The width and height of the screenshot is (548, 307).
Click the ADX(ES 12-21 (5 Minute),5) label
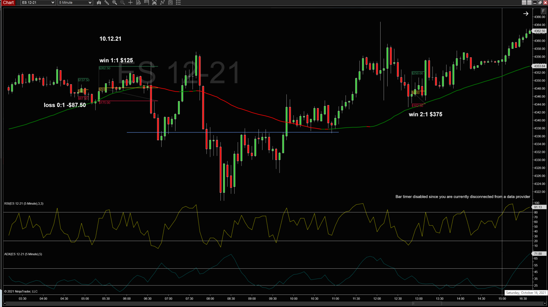(x=23, y=254)
